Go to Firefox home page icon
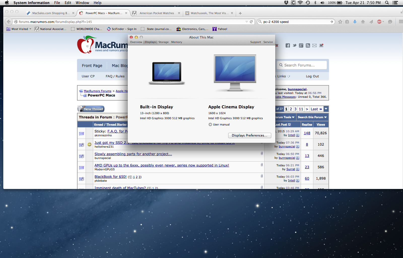Image resolution: width=403 pixels, height=258 pixels. 363,22
